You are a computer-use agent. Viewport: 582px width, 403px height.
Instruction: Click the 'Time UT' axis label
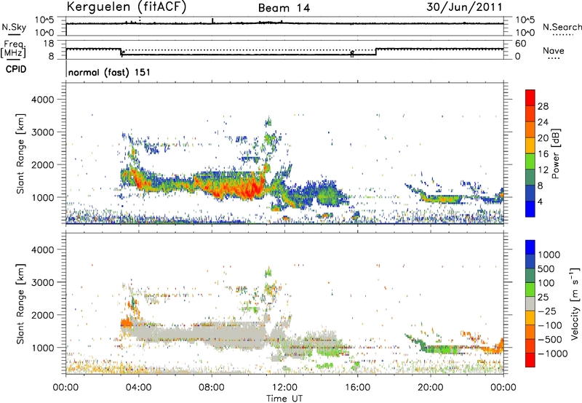(284, 399)
